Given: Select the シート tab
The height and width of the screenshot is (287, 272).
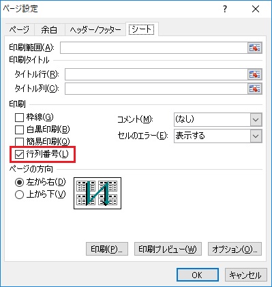Looking at the screenshot, I should point(142,29).
